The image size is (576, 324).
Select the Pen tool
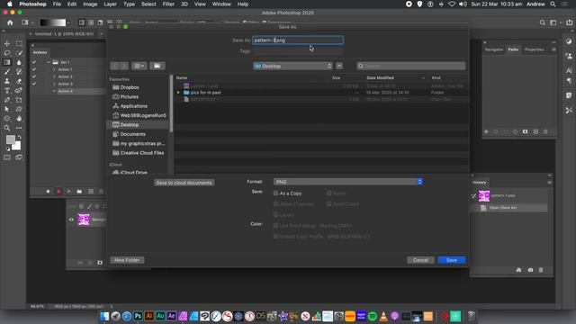[x=7, y=100]
